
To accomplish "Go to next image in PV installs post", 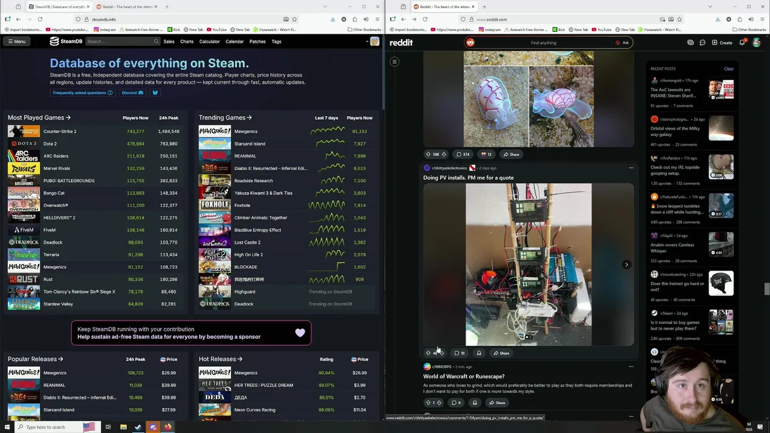I will pos(626,265).
